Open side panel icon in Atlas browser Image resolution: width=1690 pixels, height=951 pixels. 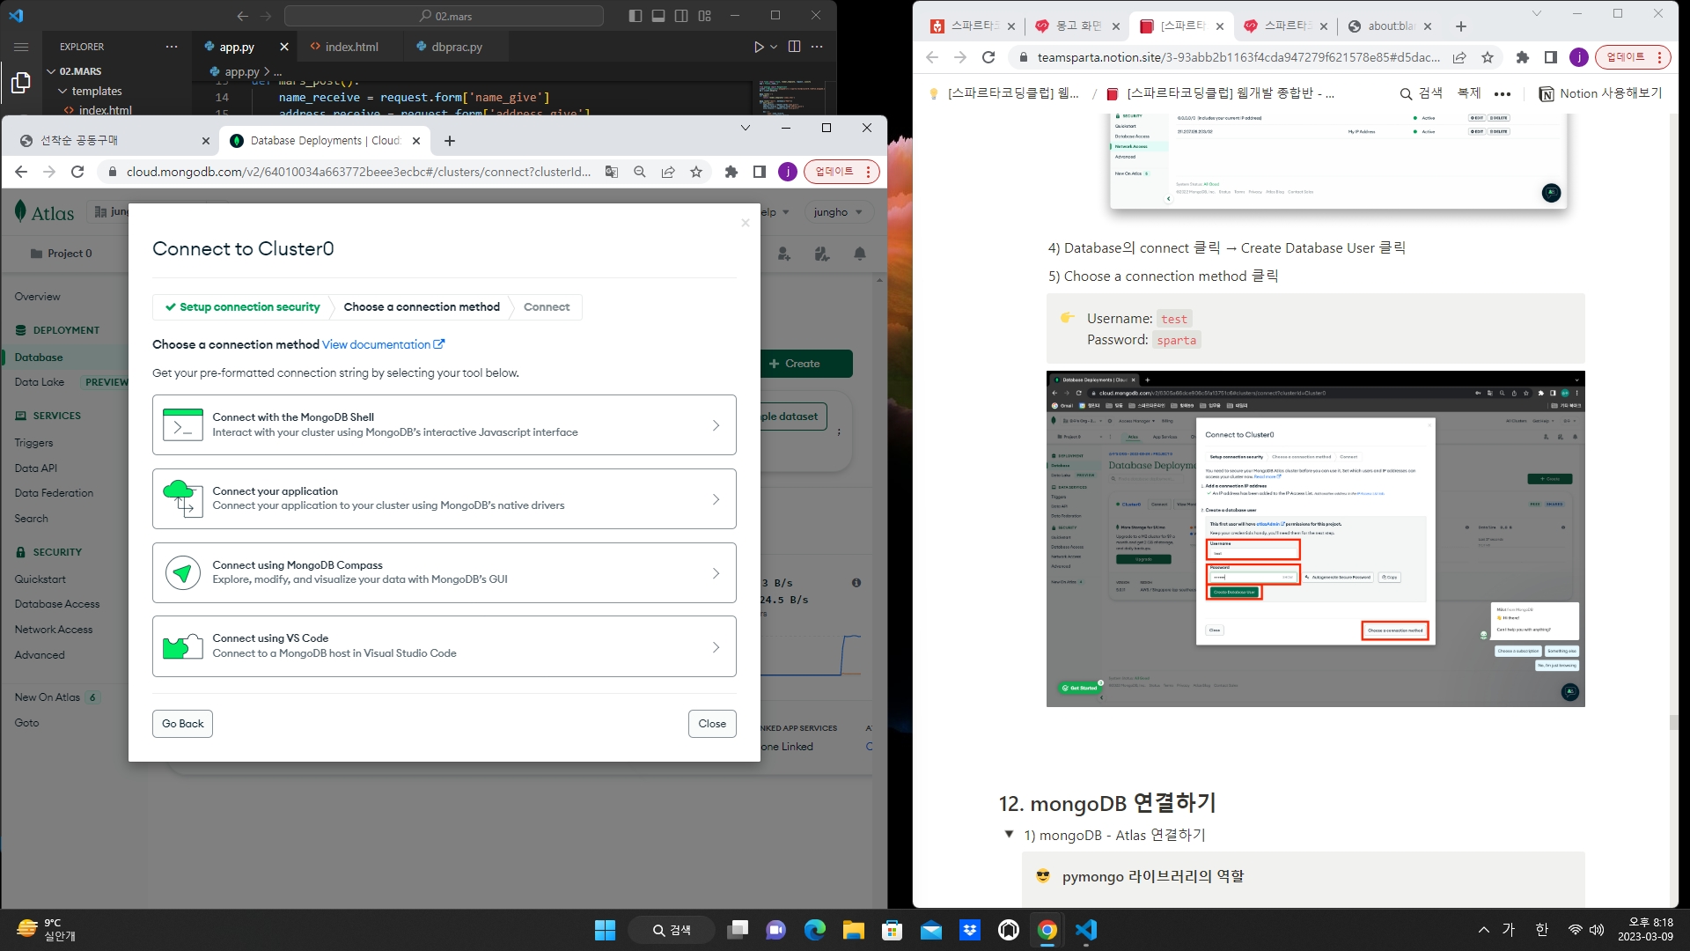[759, 172]
